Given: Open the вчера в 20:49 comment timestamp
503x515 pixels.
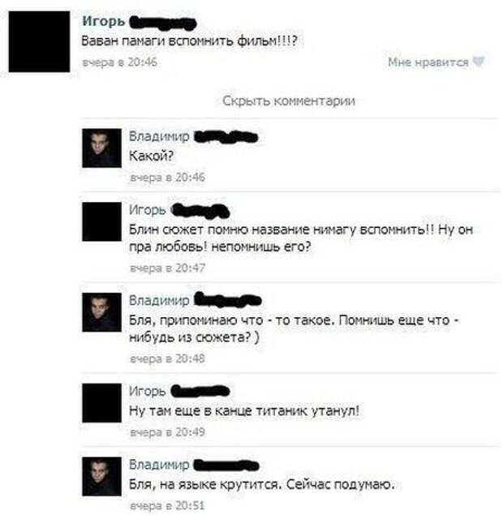Looking at the screenshot, I should 168,431.
